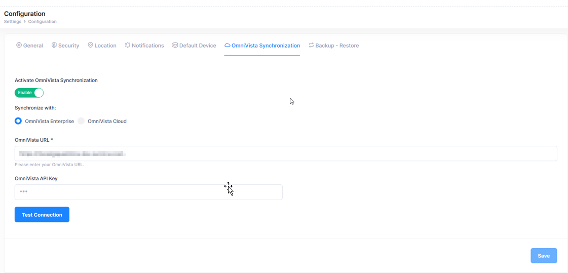Focus the OmniVista URL input field

point(286,153)
